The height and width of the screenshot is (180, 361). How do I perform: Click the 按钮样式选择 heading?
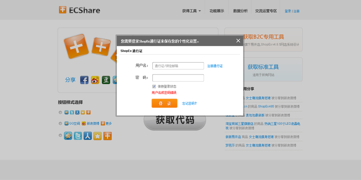(70, 102)
